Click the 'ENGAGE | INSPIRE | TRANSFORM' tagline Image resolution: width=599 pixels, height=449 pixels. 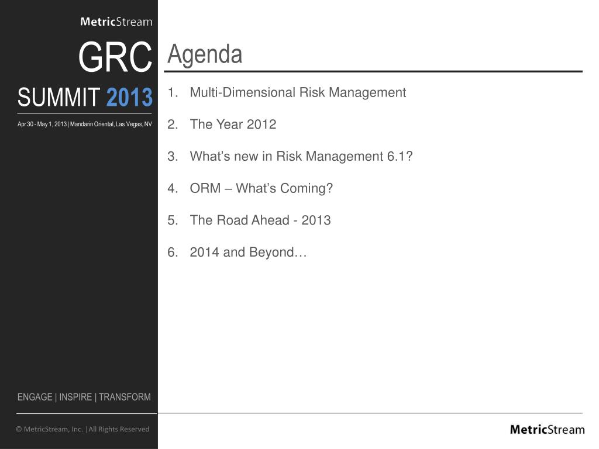point(84,397)
